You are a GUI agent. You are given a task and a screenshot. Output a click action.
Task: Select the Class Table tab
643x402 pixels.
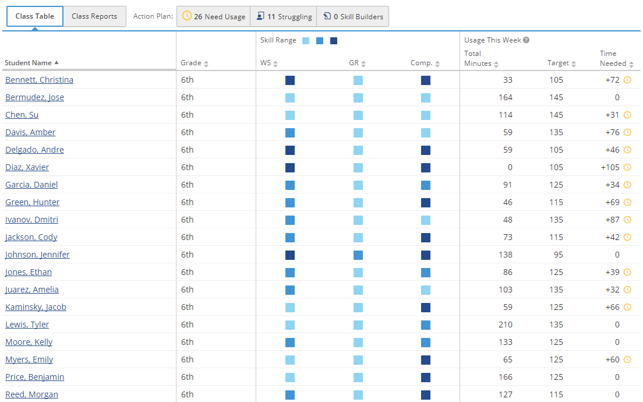(35, 16)
